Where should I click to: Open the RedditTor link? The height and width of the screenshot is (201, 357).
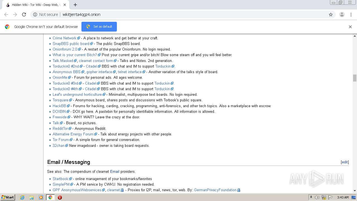coord(60,128)
